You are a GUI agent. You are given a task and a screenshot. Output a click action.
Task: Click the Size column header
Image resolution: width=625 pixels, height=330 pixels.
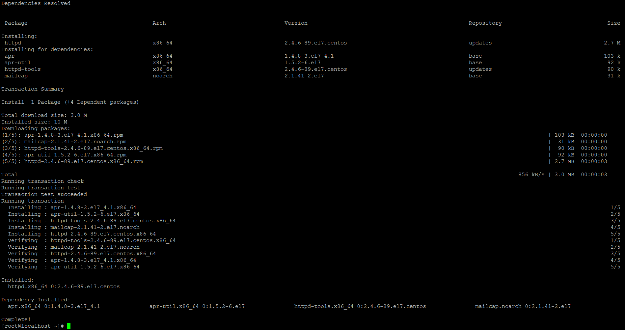(613, 23)
